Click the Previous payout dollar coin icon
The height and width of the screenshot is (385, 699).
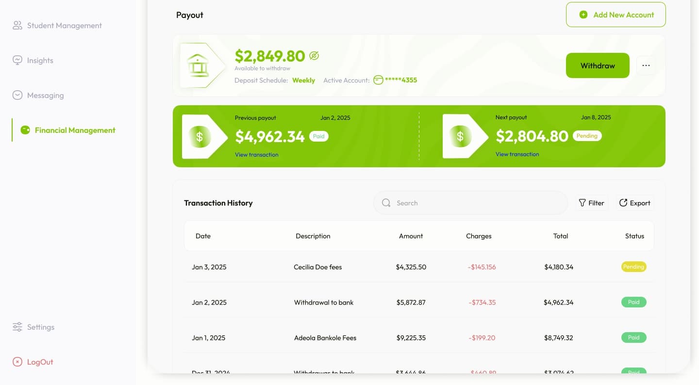pyautogui.click(x=200, y=137)
